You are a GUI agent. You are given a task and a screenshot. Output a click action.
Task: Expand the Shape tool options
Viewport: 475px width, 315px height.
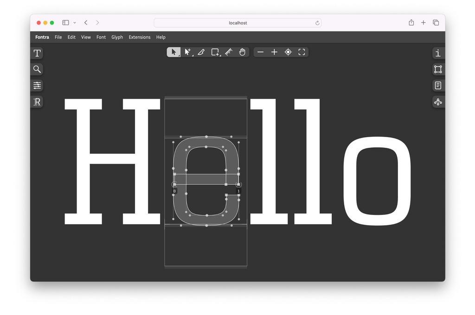coord(218,55)
